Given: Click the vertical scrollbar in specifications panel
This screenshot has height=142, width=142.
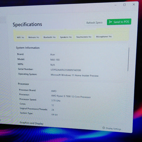Looking at the screenshot, I should [128, 59].
